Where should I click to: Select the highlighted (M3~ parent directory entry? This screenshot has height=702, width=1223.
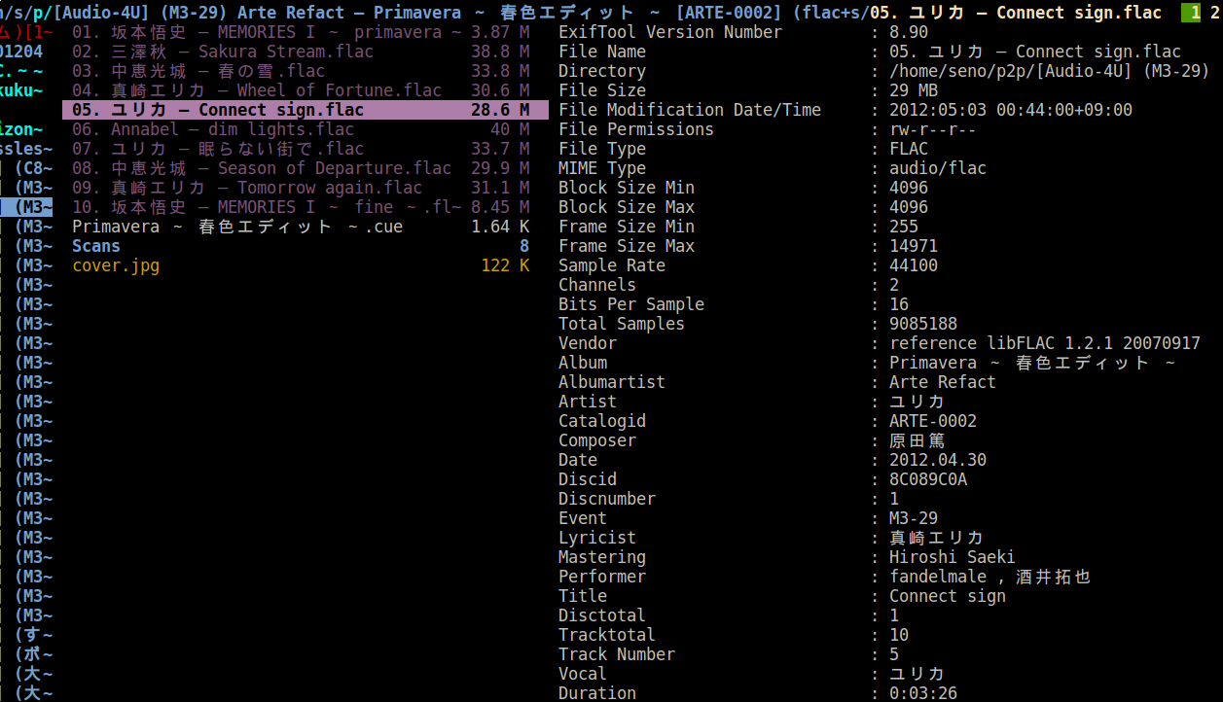(26, 207)
